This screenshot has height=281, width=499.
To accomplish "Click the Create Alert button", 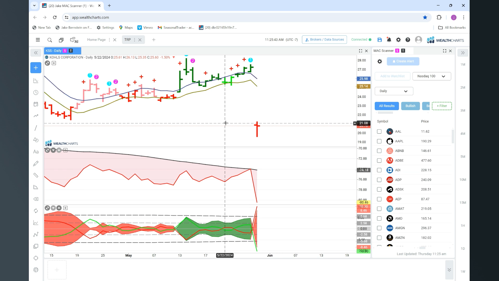I will click(x=403, y=61).
